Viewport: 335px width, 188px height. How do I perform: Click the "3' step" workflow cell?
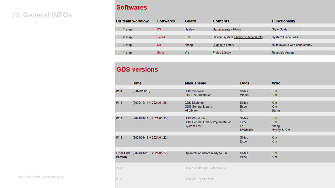pyautogui.click(x=127, y=45)
